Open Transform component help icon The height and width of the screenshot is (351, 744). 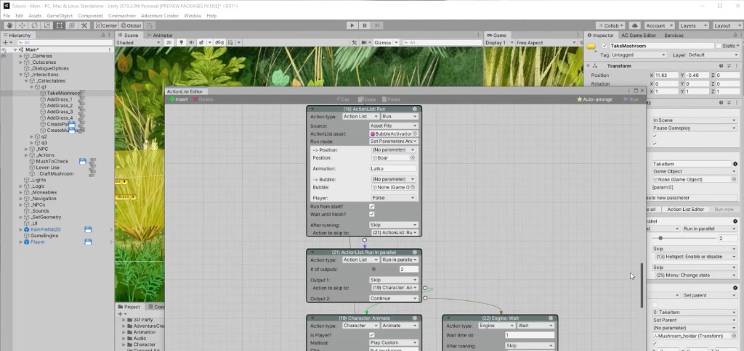click(721, 66)
